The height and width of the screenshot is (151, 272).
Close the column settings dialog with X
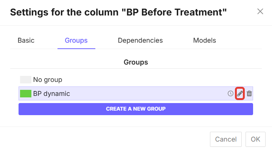pos(260,11)
